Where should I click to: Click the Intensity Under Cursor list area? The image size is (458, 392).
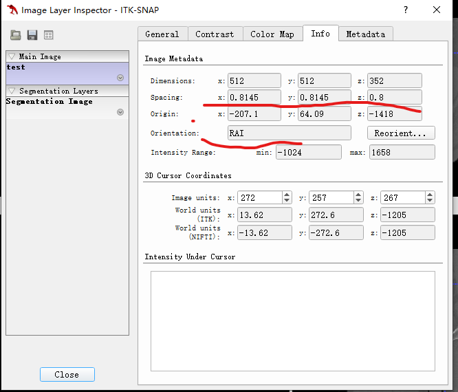293,321
